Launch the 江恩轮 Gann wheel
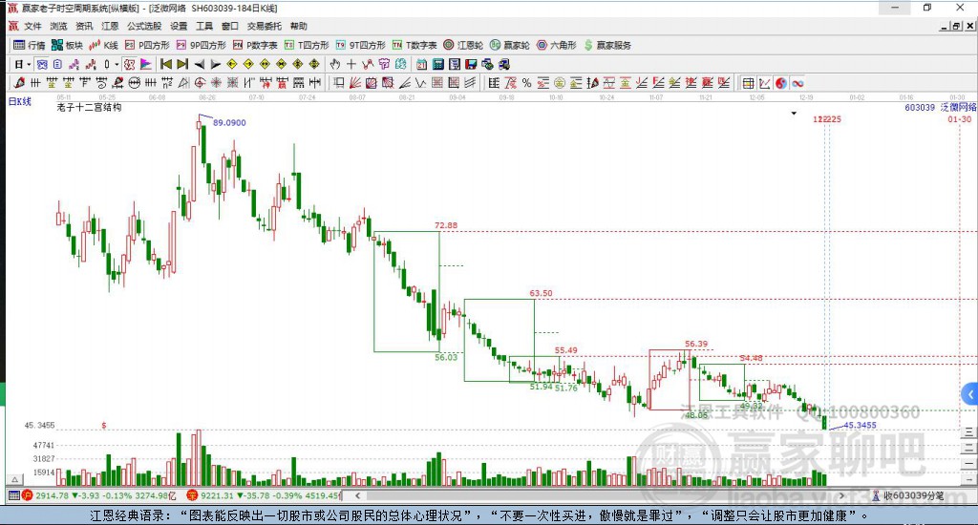The image size is (978, 525). pos(463,45)
